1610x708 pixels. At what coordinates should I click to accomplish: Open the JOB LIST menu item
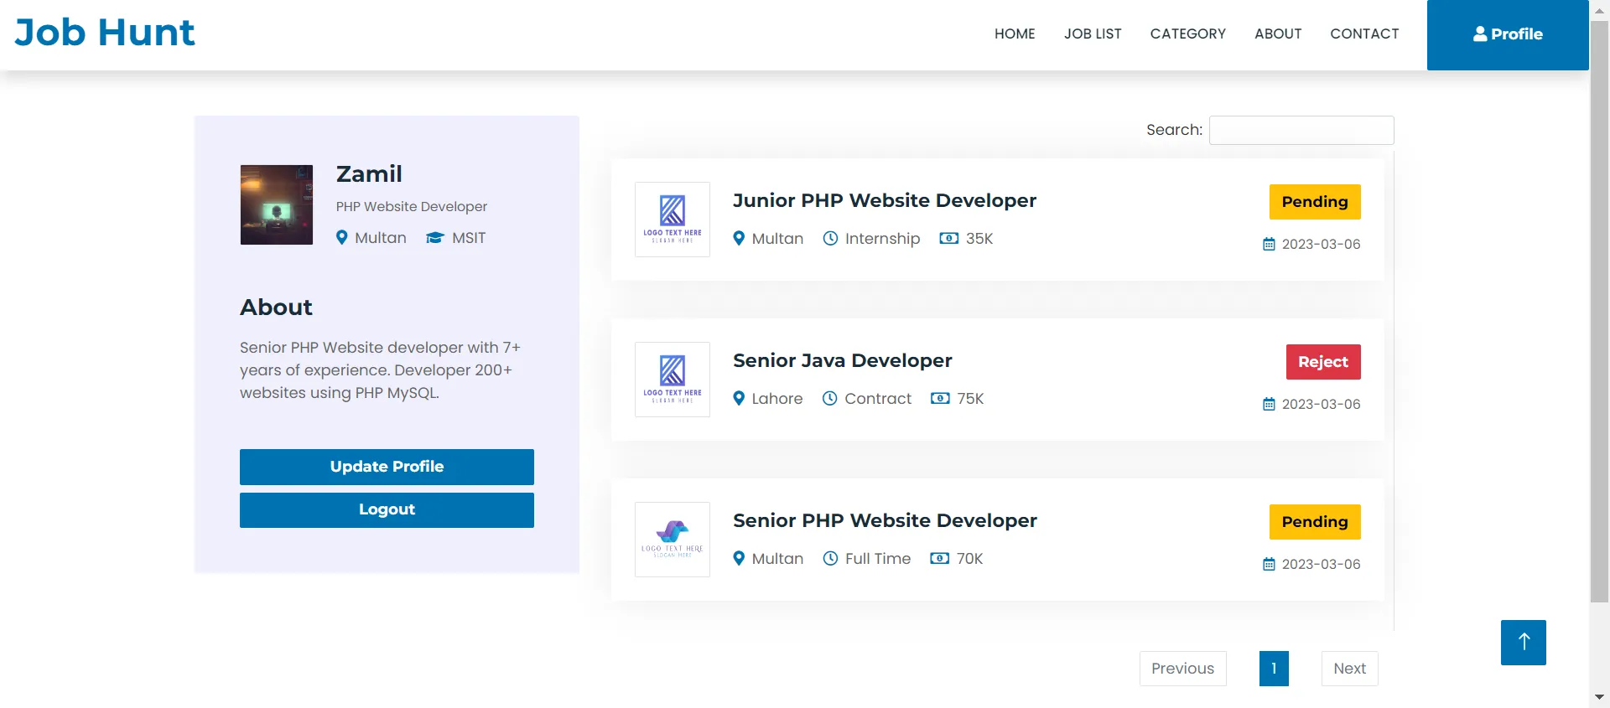click(1092, 34)
